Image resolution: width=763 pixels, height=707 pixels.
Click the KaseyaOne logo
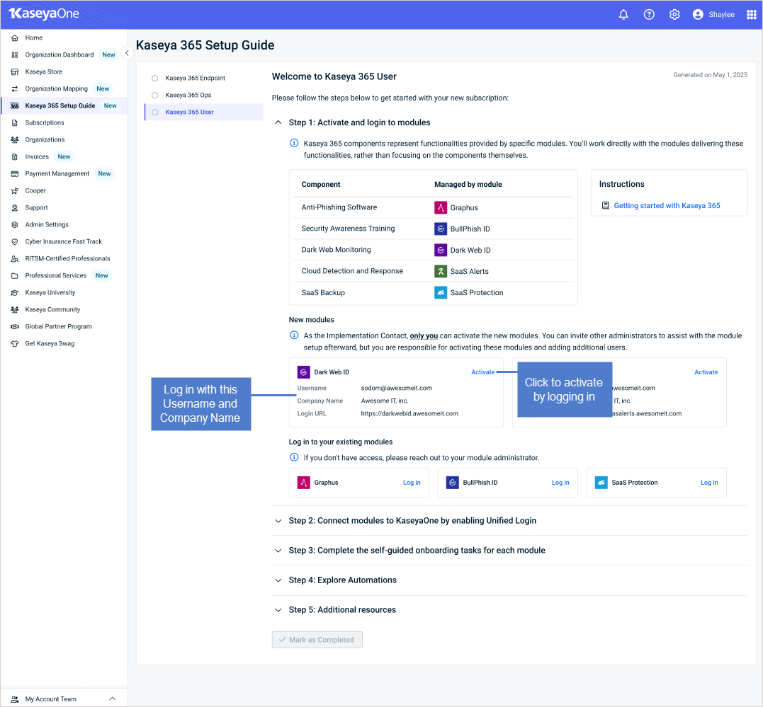point(44,13)
